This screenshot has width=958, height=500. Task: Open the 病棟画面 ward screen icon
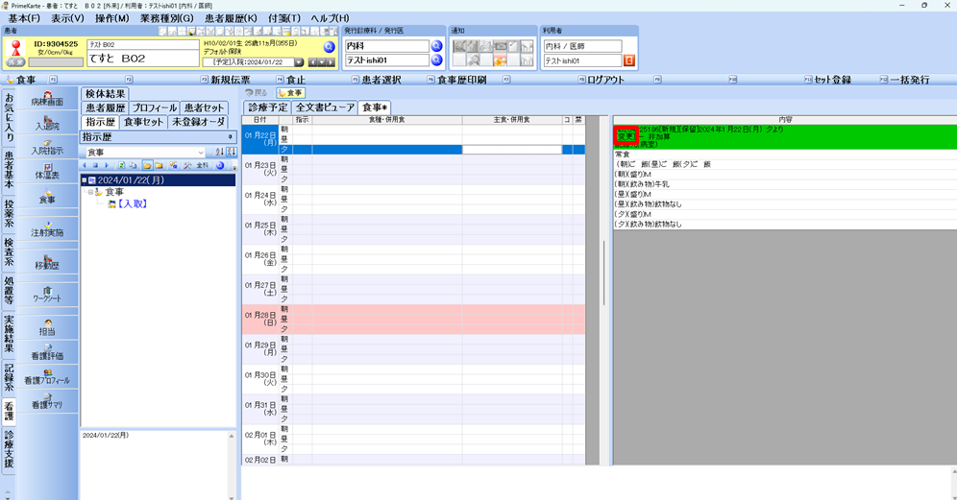coord(47,99)
